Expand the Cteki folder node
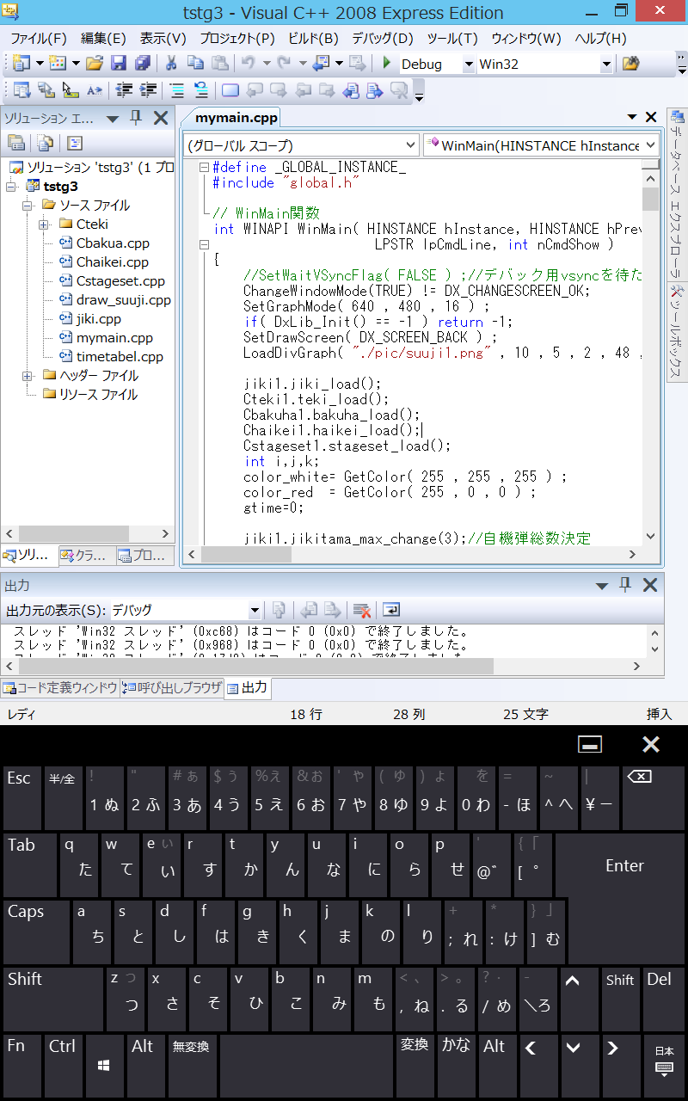Viewport: 688px width, 1101px height. click(x=44, y=225)
